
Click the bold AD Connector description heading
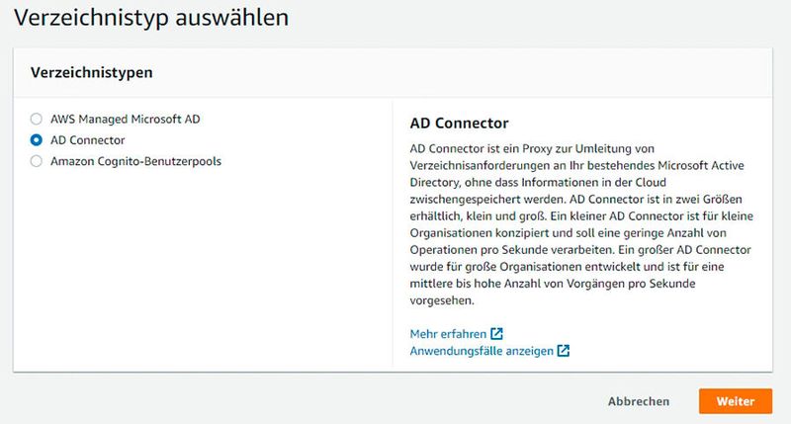pos(459,124)
